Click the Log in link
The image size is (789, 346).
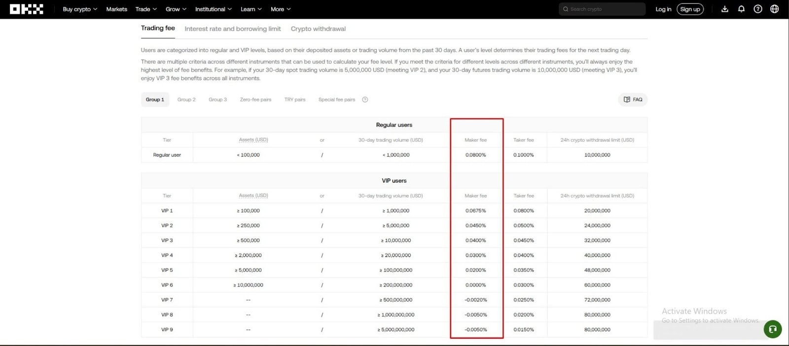point(663,9)
